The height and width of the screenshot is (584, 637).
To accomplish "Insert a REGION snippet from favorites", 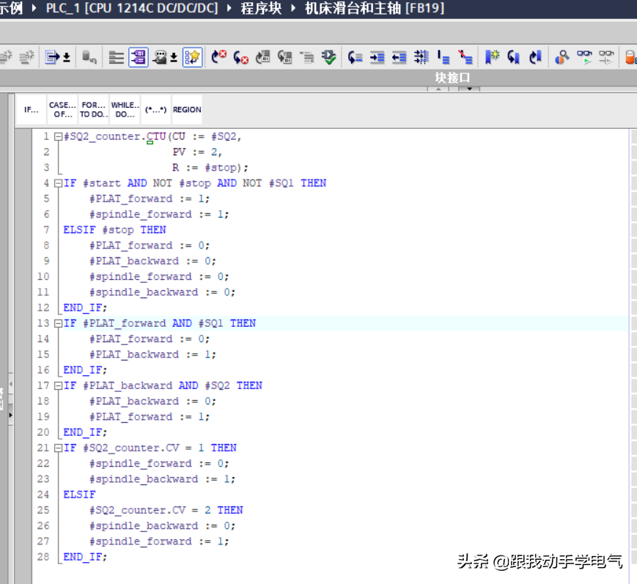I will 187,110.
